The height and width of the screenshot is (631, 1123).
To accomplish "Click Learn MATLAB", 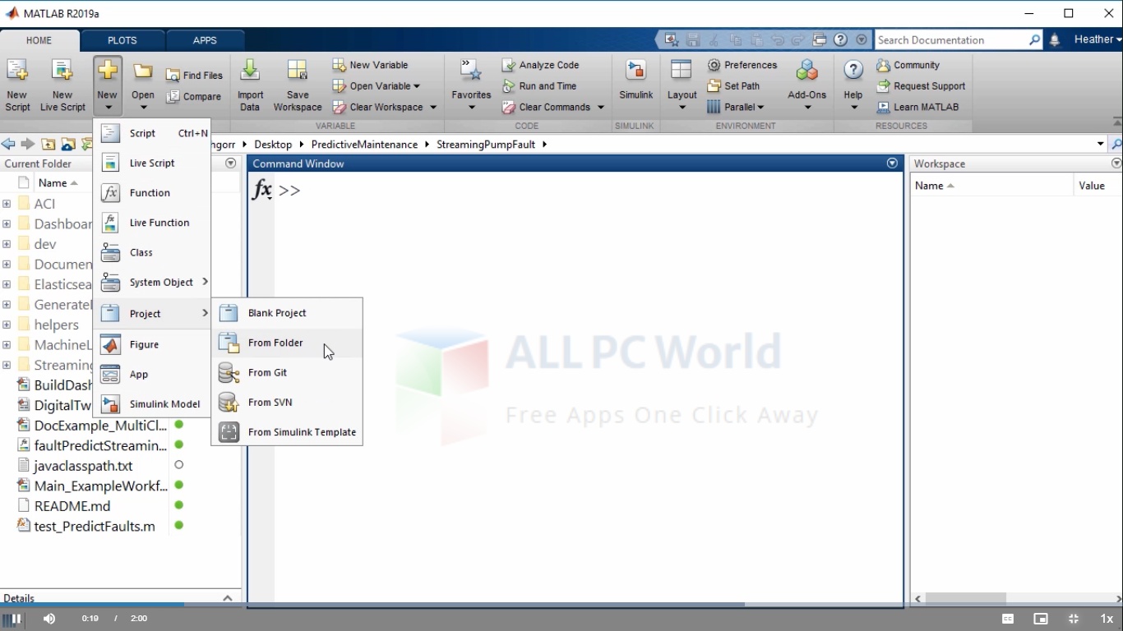I will pos(917,107).
